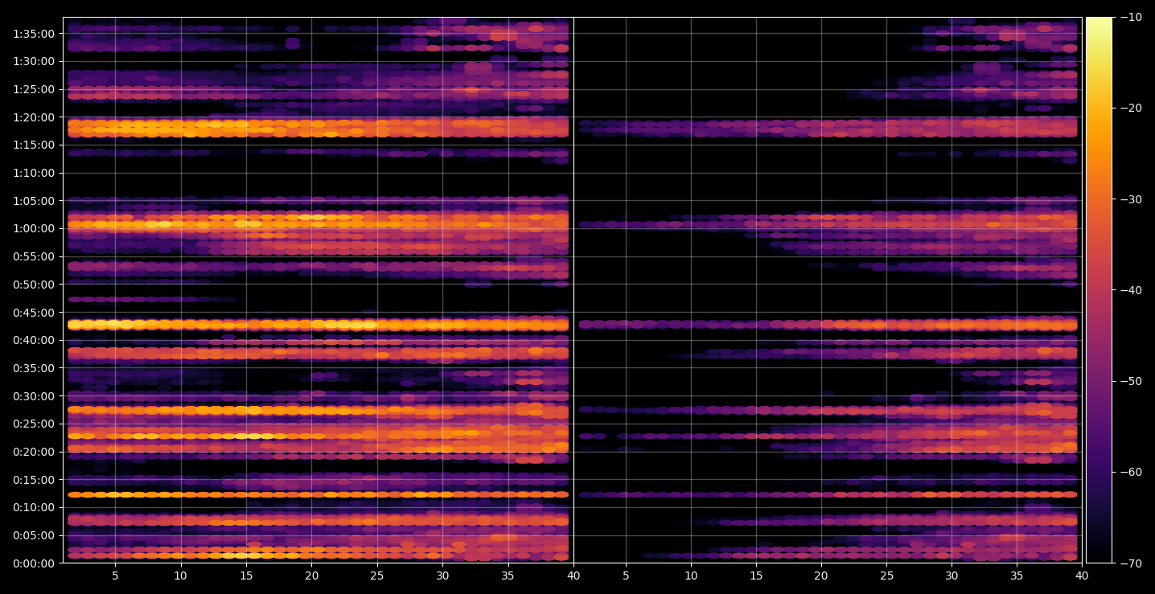Select x-axis label 10 under the right plot
This screenshot has width=1155, height=594.
tap(691, 576)
